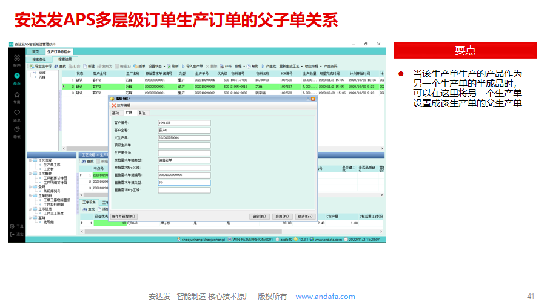The image size is (550, 308).
Task: Open the 看板 dashboard pie icon
Action: pos(17,129)
